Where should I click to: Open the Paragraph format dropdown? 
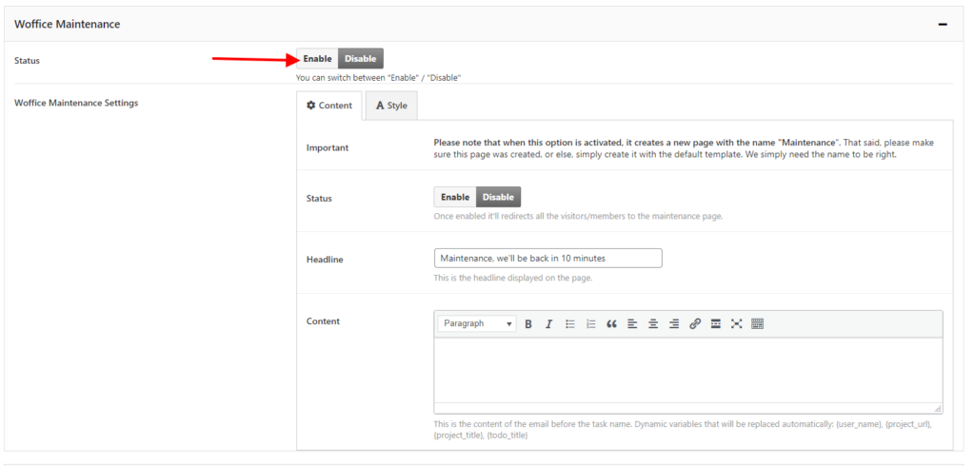tap(477, 324)
